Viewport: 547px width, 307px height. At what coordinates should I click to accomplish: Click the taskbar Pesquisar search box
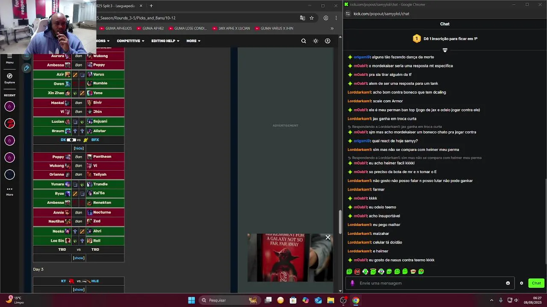tap(229, 300)
